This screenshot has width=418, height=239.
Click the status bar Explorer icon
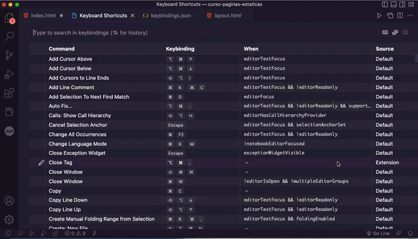9,234
